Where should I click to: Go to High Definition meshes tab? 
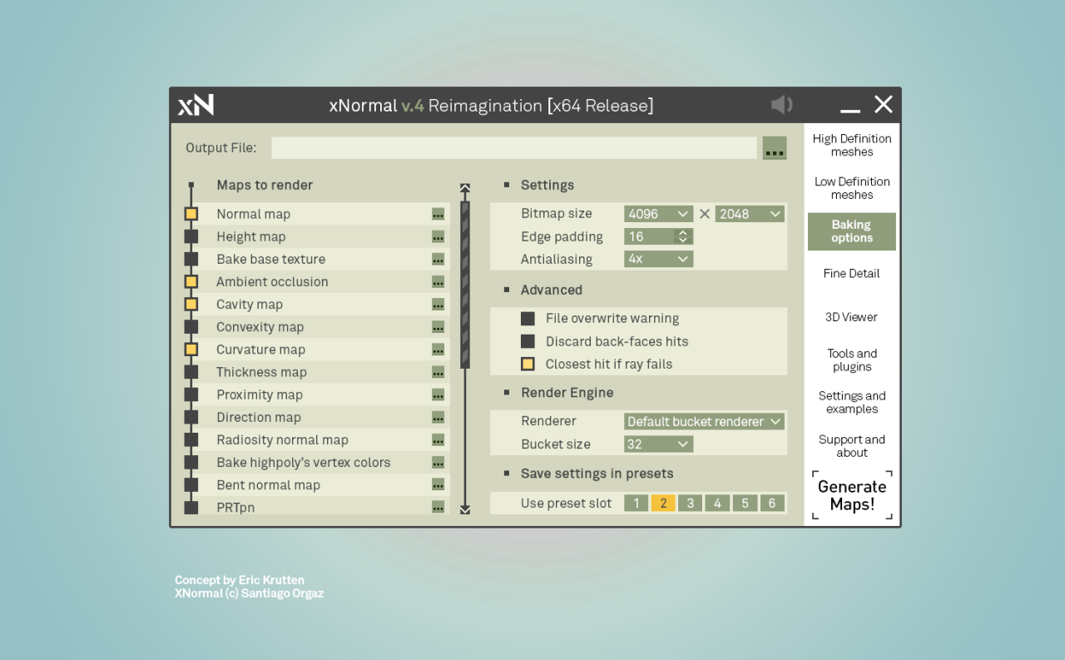852,146
